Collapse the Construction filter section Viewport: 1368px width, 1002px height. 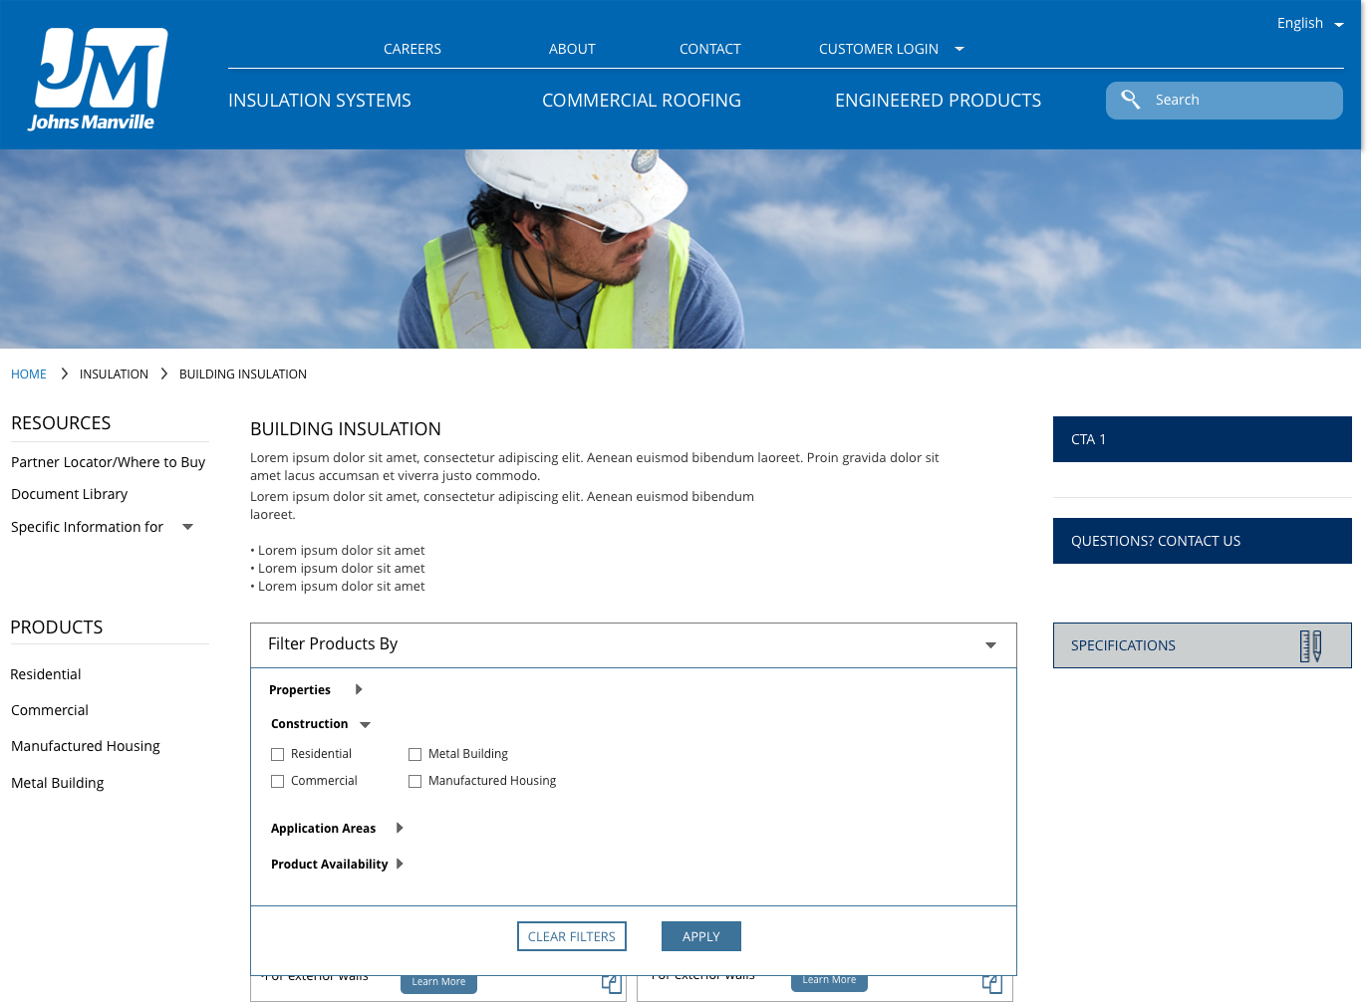pos(365,725)
